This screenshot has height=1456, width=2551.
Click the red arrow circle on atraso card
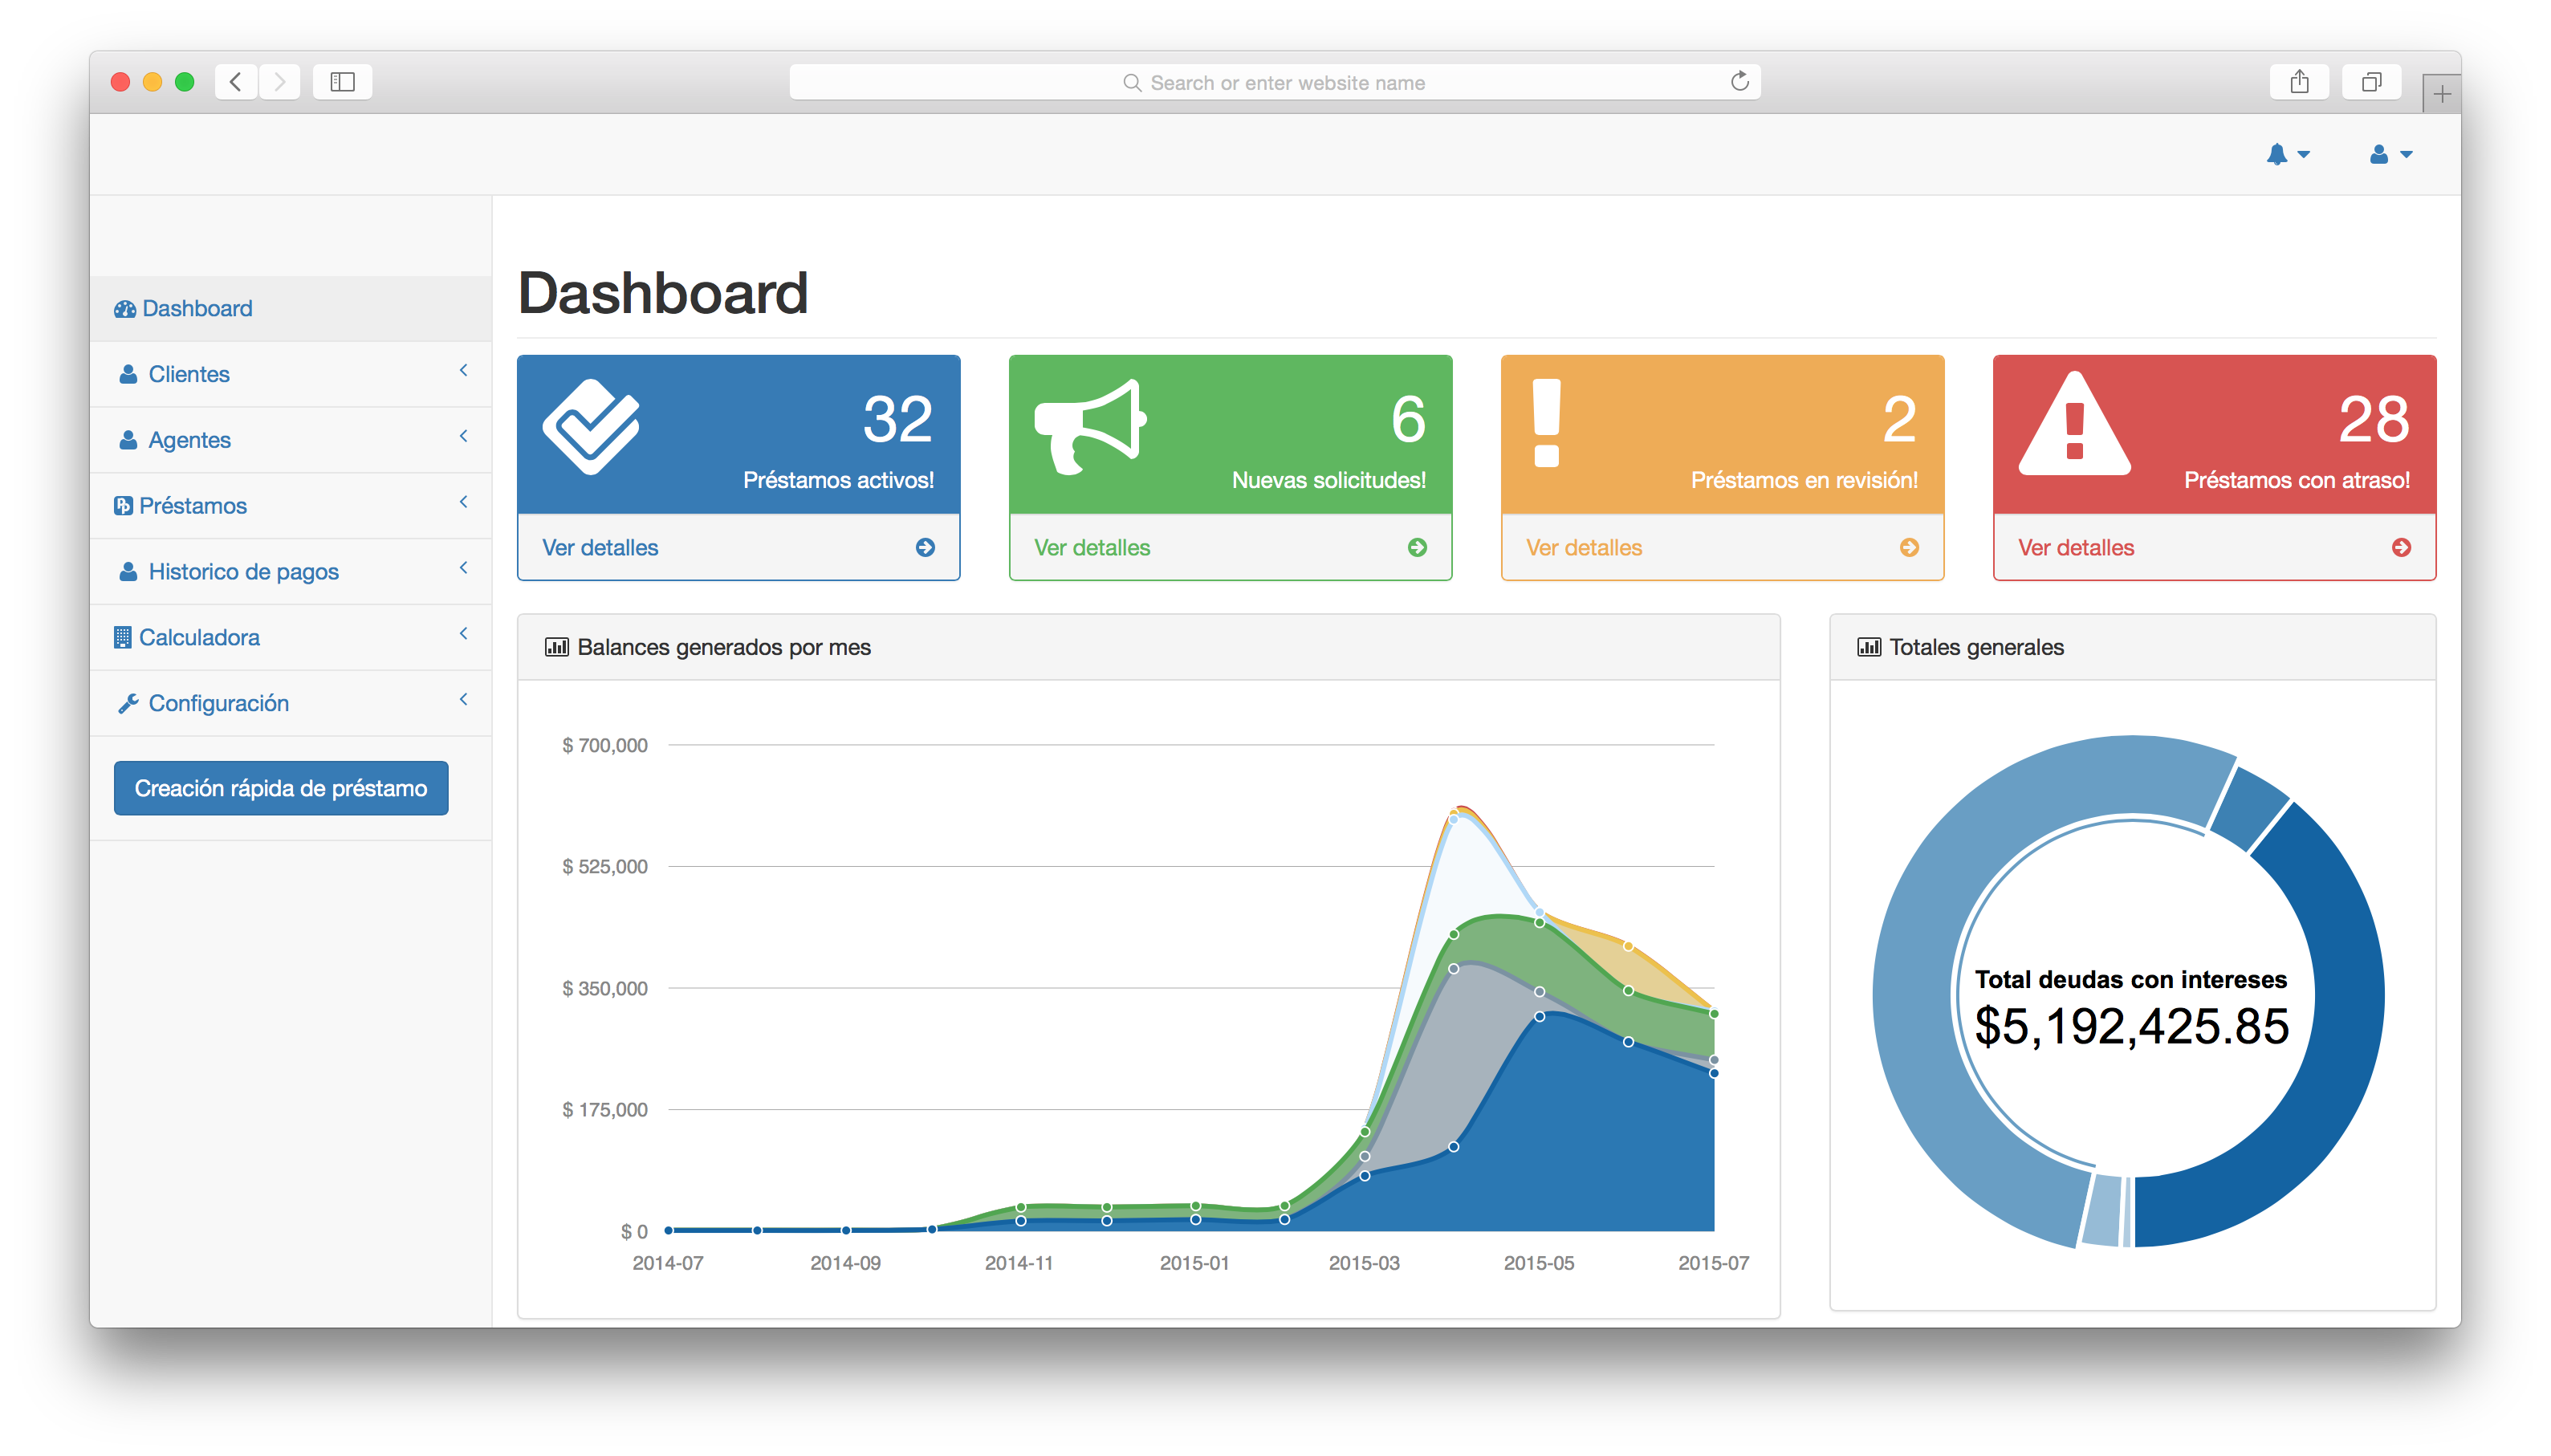[x=2400, y=547]
